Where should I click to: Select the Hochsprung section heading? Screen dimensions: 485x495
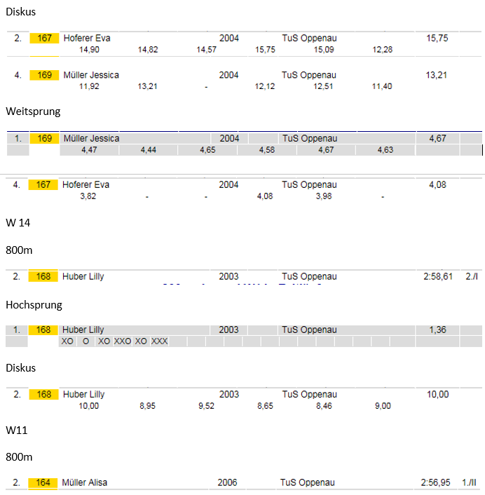[x=34, y=305]
